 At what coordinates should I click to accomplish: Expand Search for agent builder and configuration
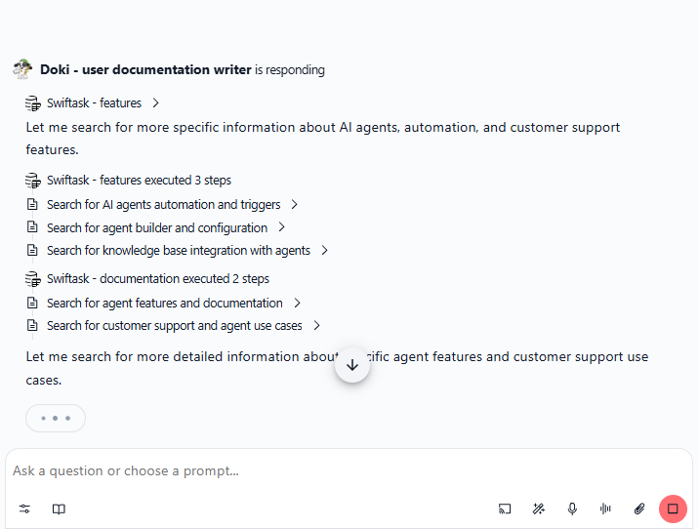click(281, 227)
